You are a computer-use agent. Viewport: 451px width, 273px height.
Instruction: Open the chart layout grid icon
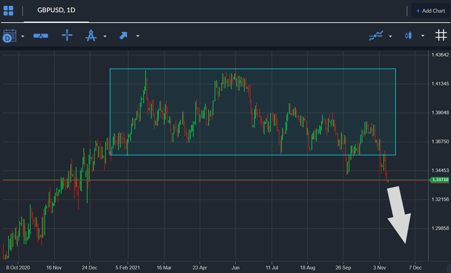8,11
